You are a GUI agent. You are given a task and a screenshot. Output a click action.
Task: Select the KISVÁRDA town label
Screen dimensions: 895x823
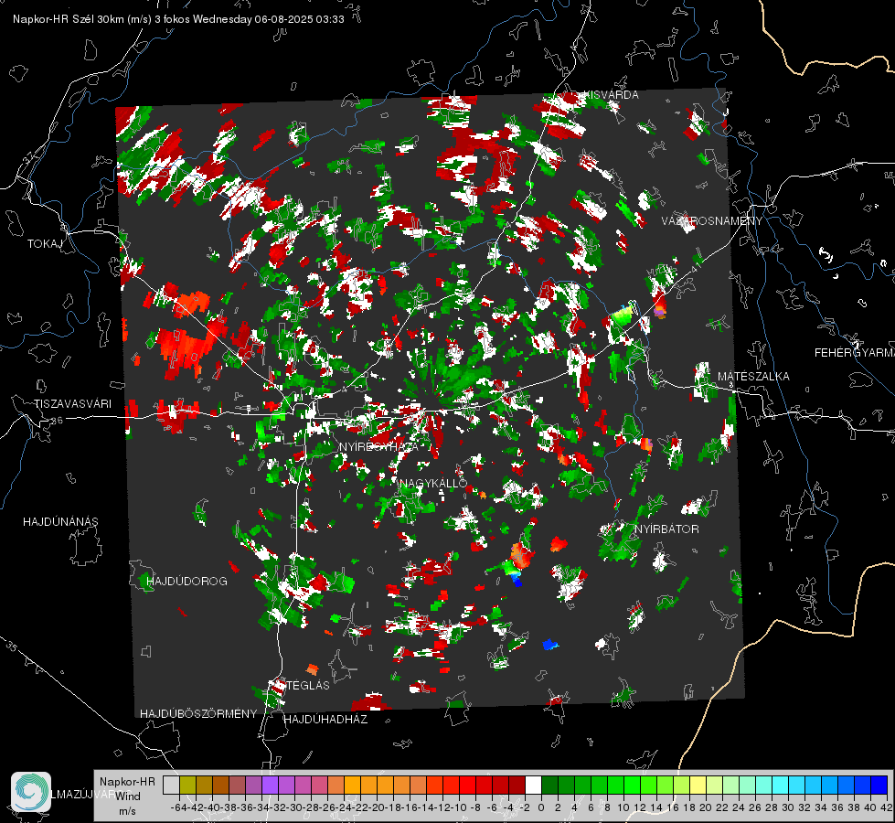pos(612,95)
